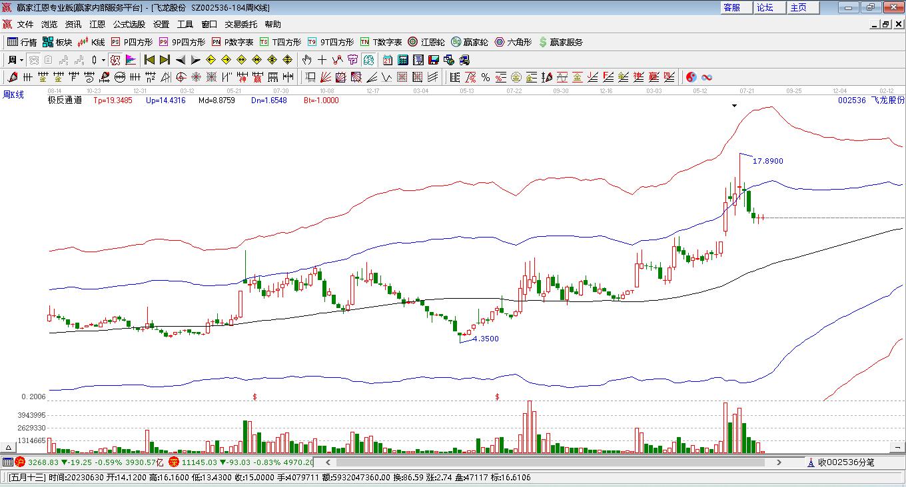Open the 江恩 menu

point(97,25)
